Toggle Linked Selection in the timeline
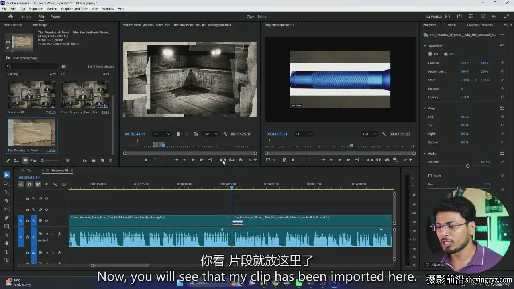The image size is (514, 289). coord(38,184)
